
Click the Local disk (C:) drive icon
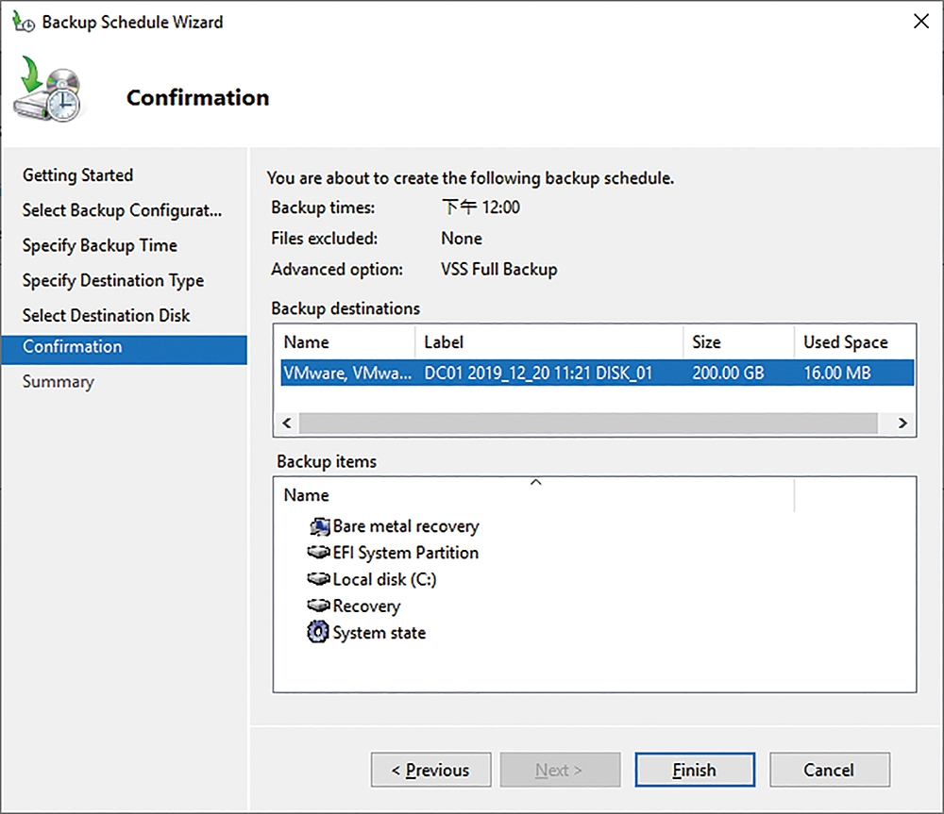318,579
